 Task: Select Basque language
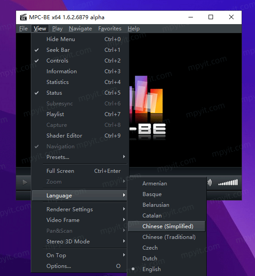tap(167, 194)
